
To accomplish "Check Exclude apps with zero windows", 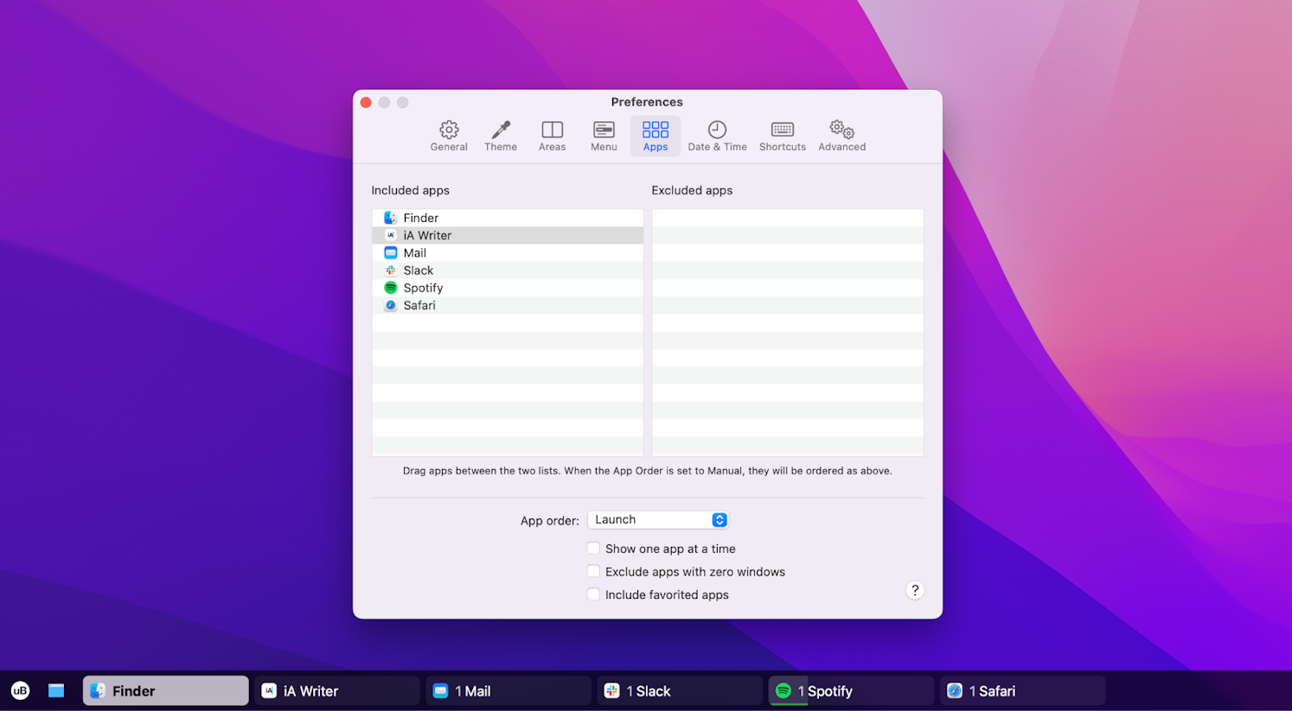I will pyautogui.click(x=593, y=571).
